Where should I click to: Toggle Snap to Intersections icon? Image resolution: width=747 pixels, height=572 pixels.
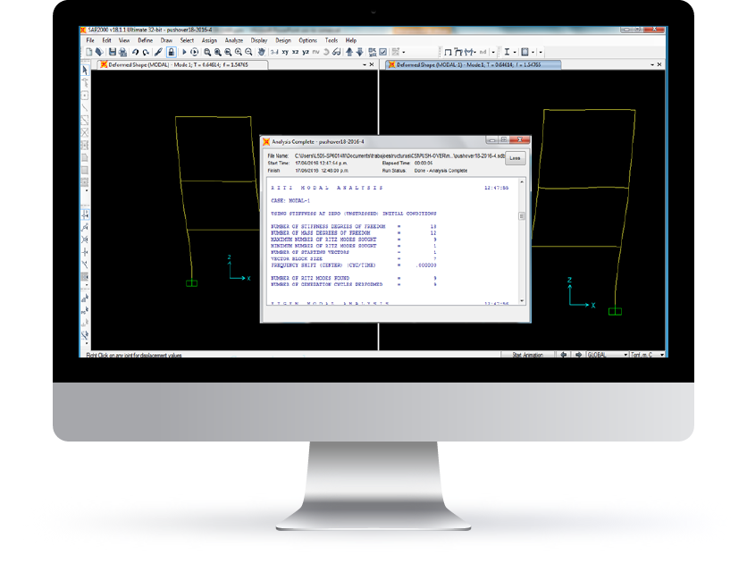click(85, 240)
